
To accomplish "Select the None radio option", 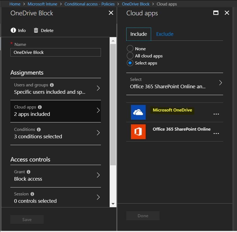I will pos(130,49).
